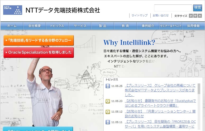Click the トピックス panel heading

click(112, 79)
